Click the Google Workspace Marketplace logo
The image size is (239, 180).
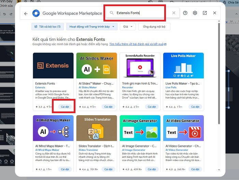coord(36,13)
